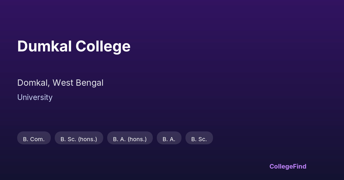
Task: Click (hons.) inside the B. Sc. tag
Action: (x=87, y=139)
